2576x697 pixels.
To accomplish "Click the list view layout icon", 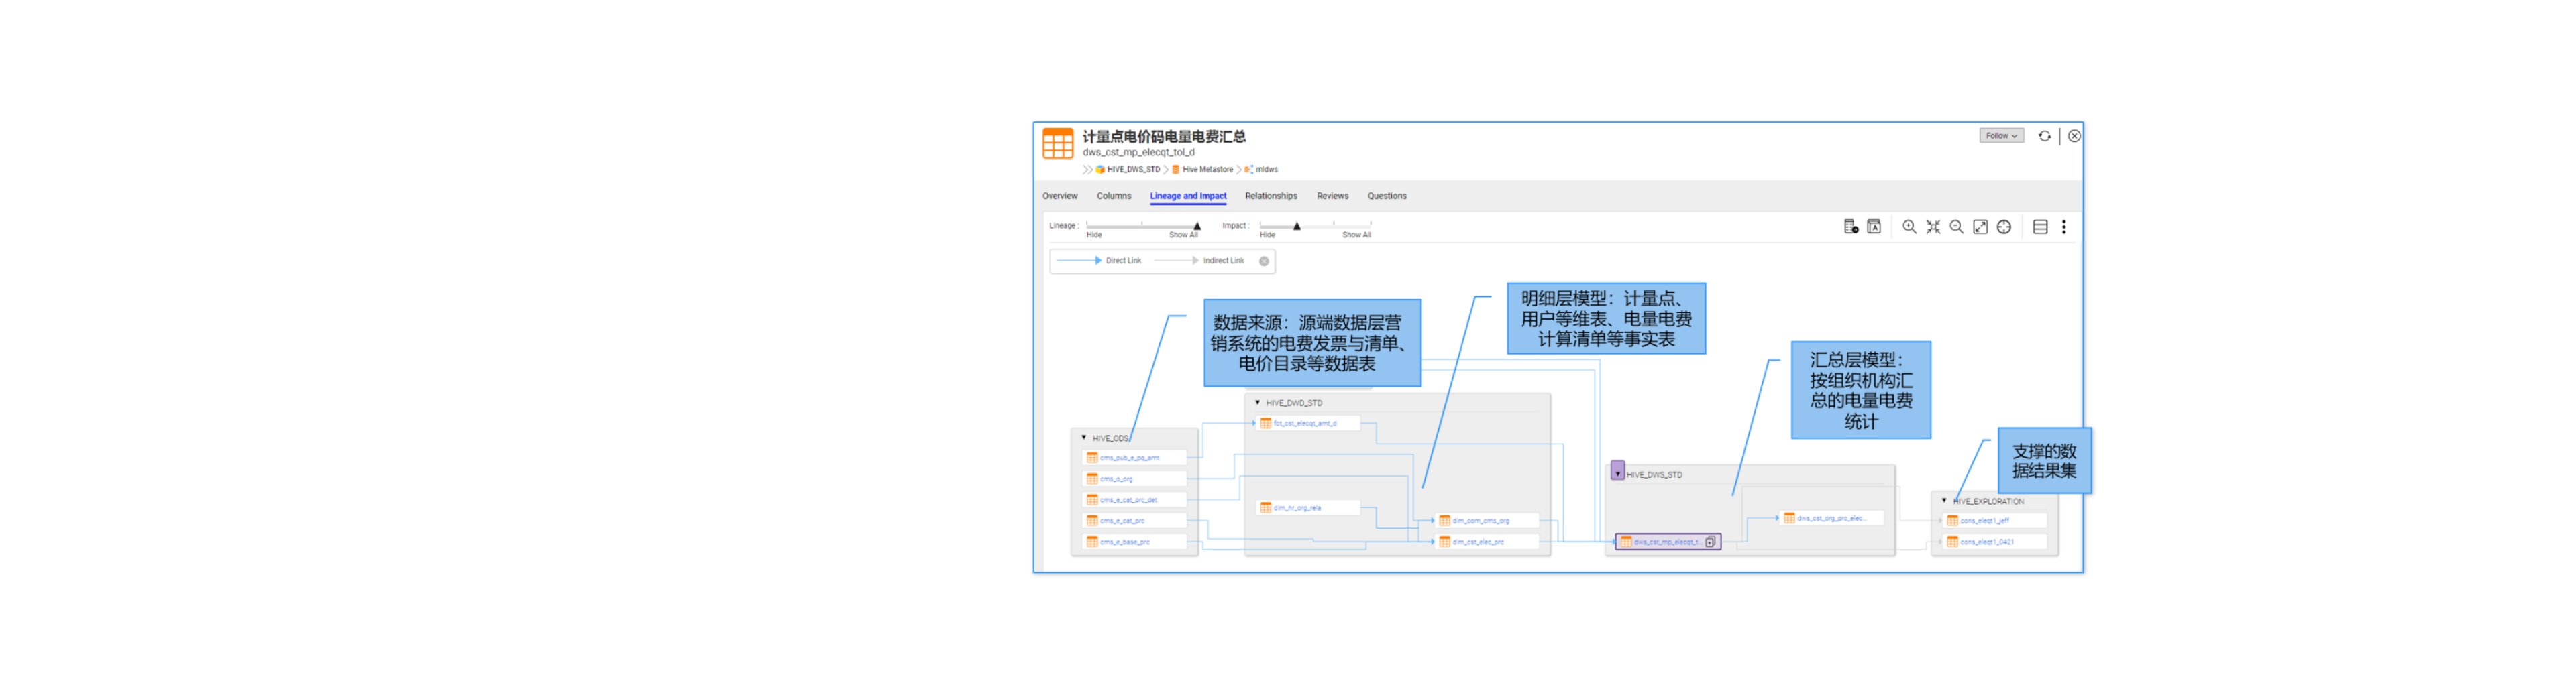I will 2039,227.
